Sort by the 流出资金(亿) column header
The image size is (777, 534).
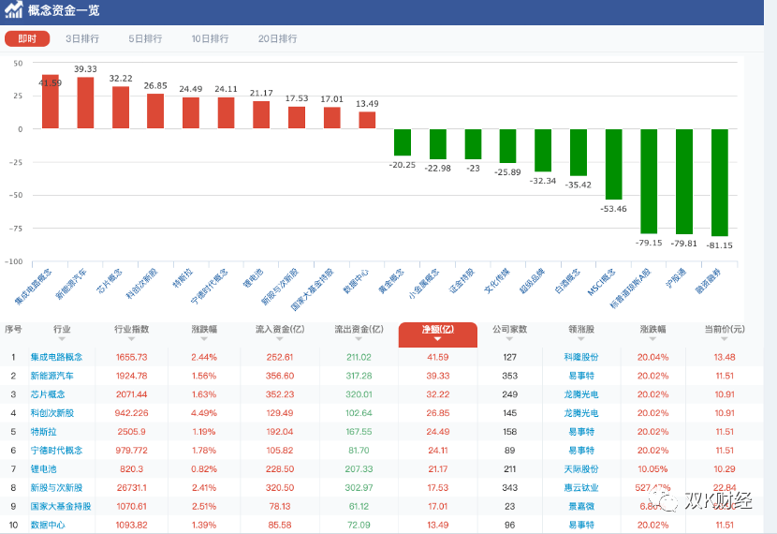359,330
